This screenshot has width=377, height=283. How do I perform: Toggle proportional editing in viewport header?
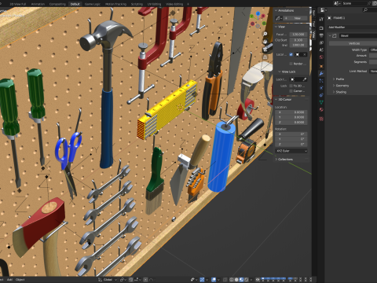click(145, 280)
